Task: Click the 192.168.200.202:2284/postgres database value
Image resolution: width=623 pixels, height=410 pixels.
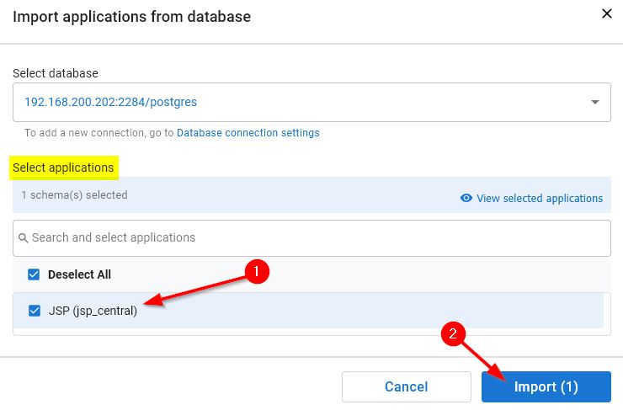Action: click(x=110, y=103)
